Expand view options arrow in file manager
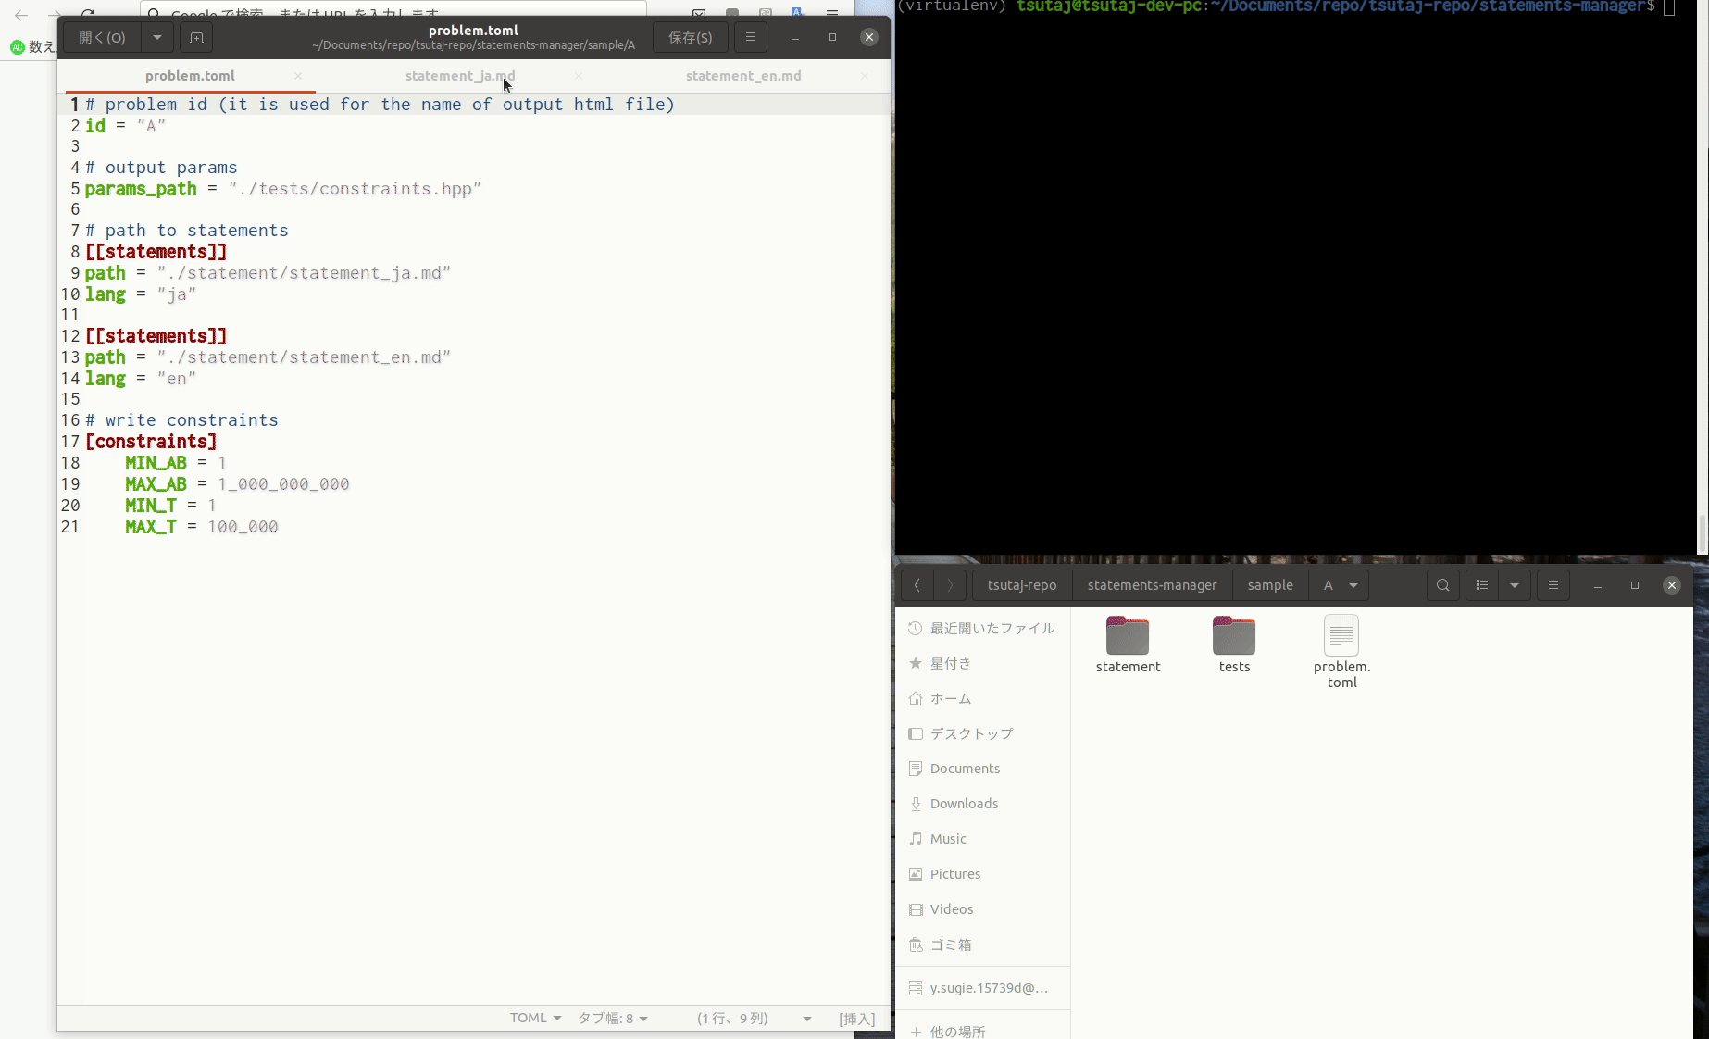 coord(1515,585)
